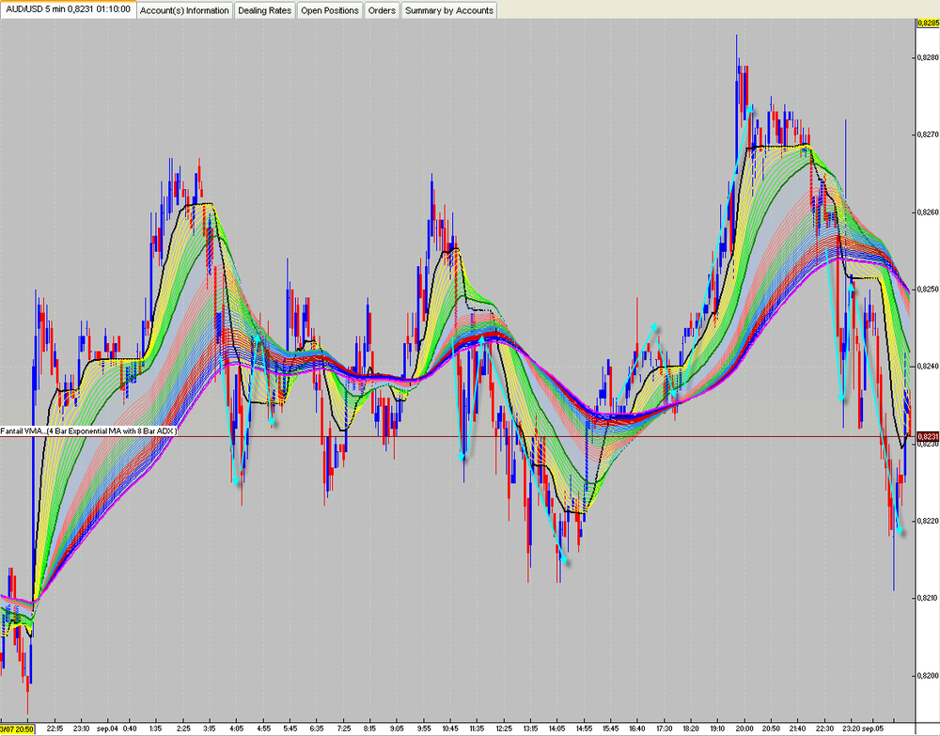This screenshot has width=940, height=736.
Task: Click the 0,8280 price axis label
Action: coord(927,57)
